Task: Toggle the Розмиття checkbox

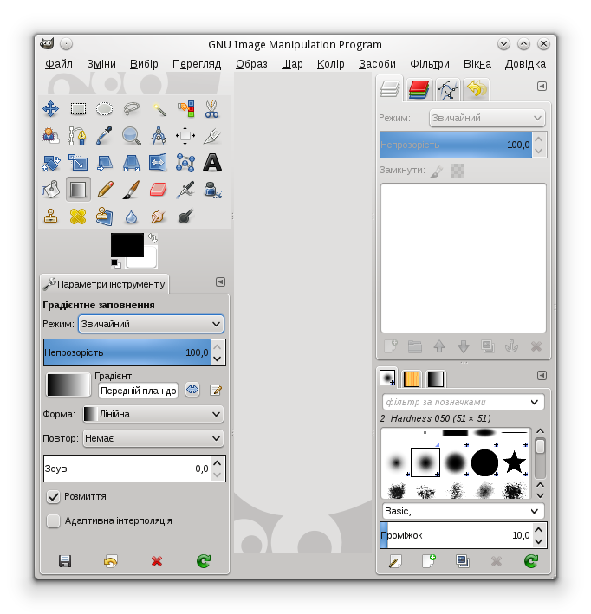Action: coord(54,496)
